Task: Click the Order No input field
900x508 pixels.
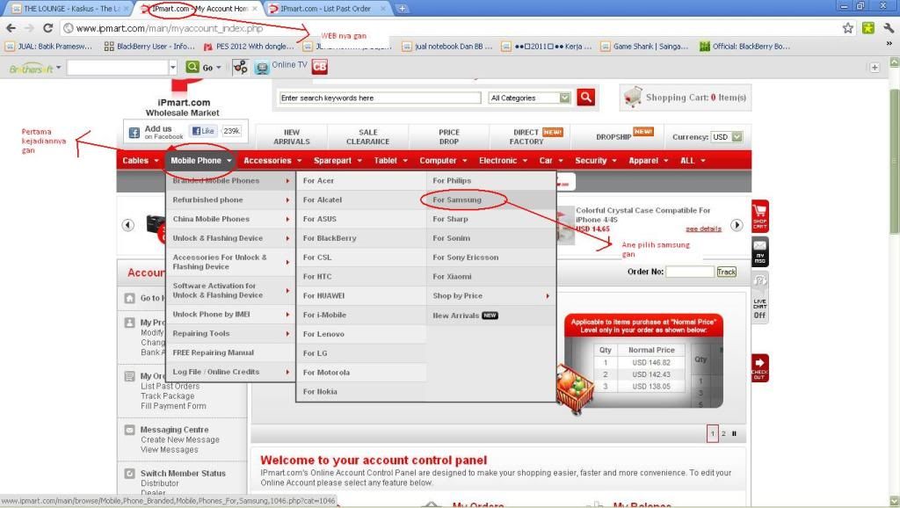Action: pos(690,272)
